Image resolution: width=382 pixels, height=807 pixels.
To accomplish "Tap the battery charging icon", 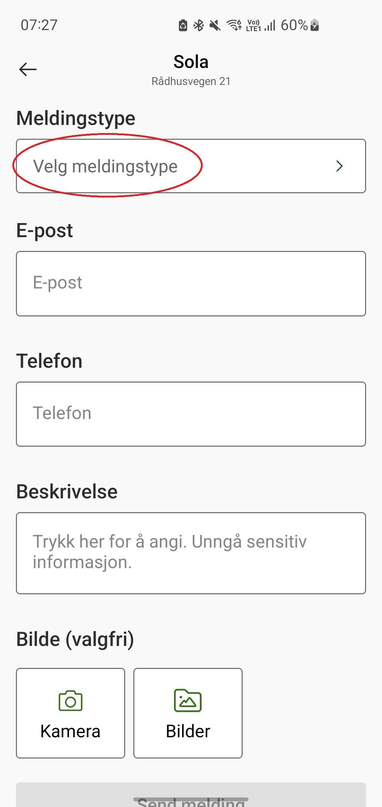I will coord(314,25).
